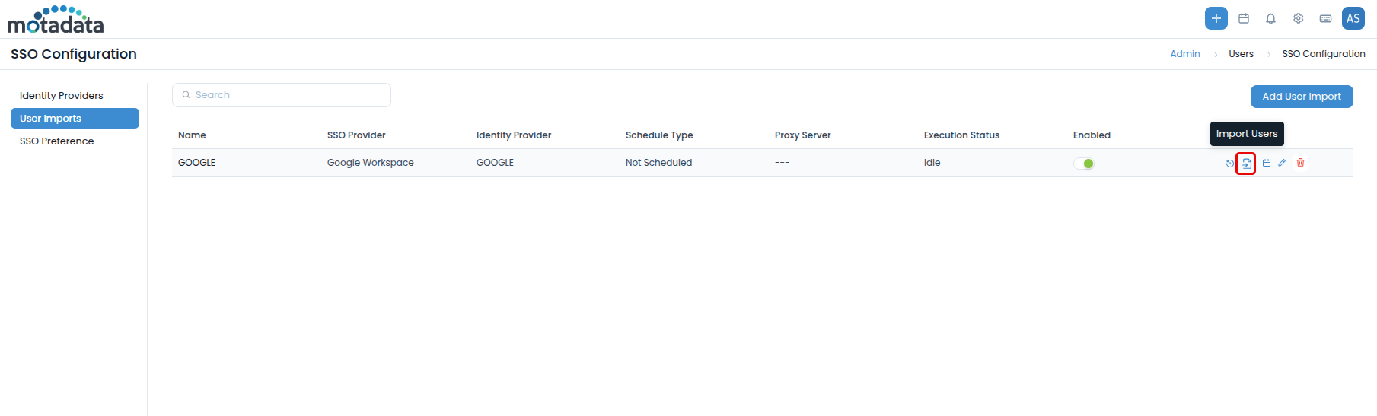Select the User Imports tab
This screenshot has width=1377, height=416.
pos(75,119)
